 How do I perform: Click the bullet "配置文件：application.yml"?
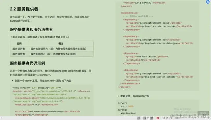click(x=135, y=96)
